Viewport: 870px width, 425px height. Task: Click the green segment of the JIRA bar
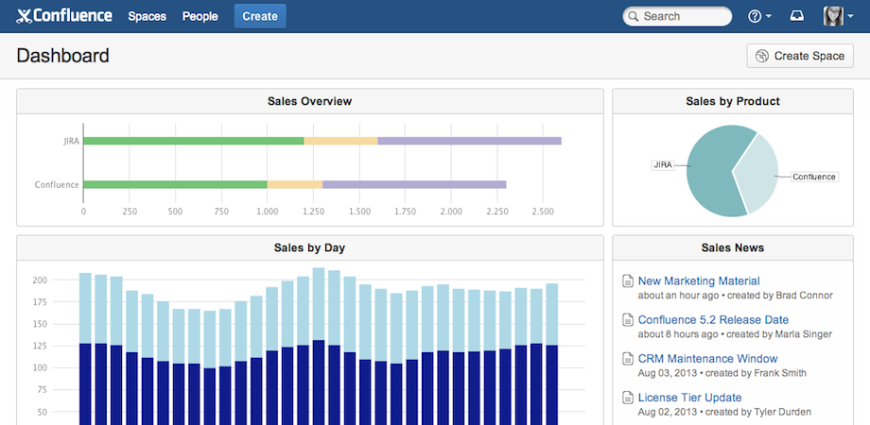(193, 141)
